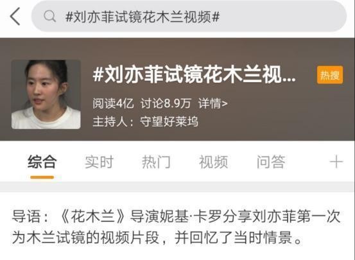Click the 讨论8.9万 discussion count
Screen dimensions: 355x260
click(x=166, y=104)
